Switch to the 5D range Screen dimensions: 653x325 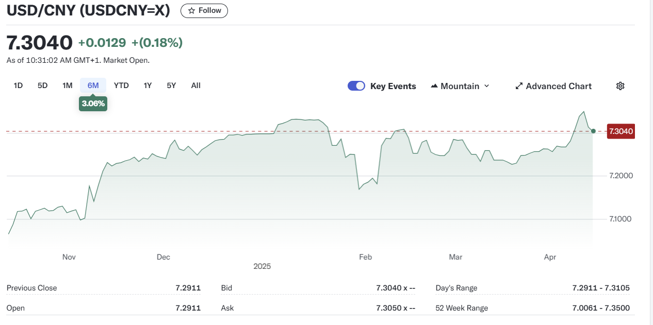click(x=42, y=85)
